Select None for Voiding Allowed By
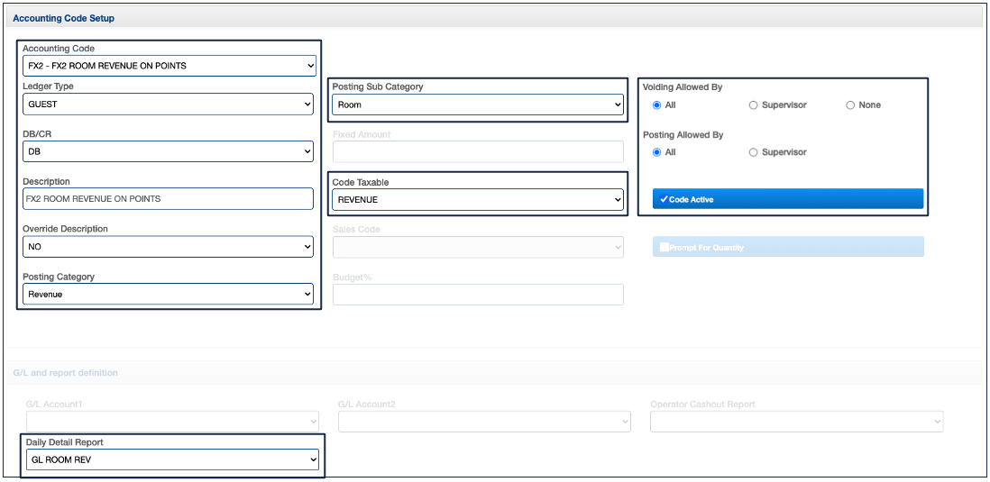This screenshot has width=990, height=482. click(850, 105)
